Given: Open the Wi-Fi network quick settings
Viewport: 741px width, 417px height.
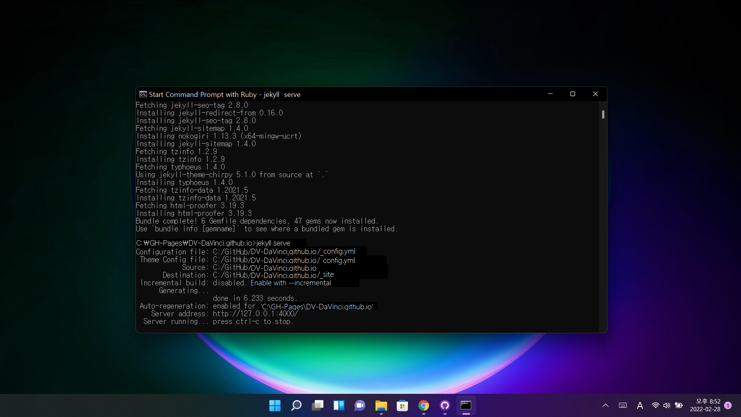Looking at the screenshot, I should [655, 405].
